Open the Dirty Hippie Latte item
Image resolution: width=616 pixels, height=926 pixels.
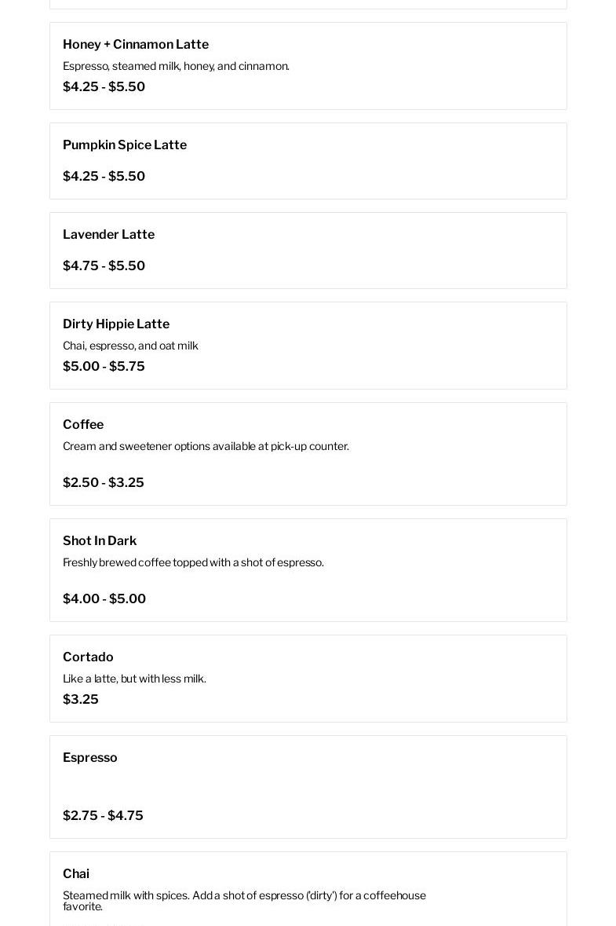(116, 324)
